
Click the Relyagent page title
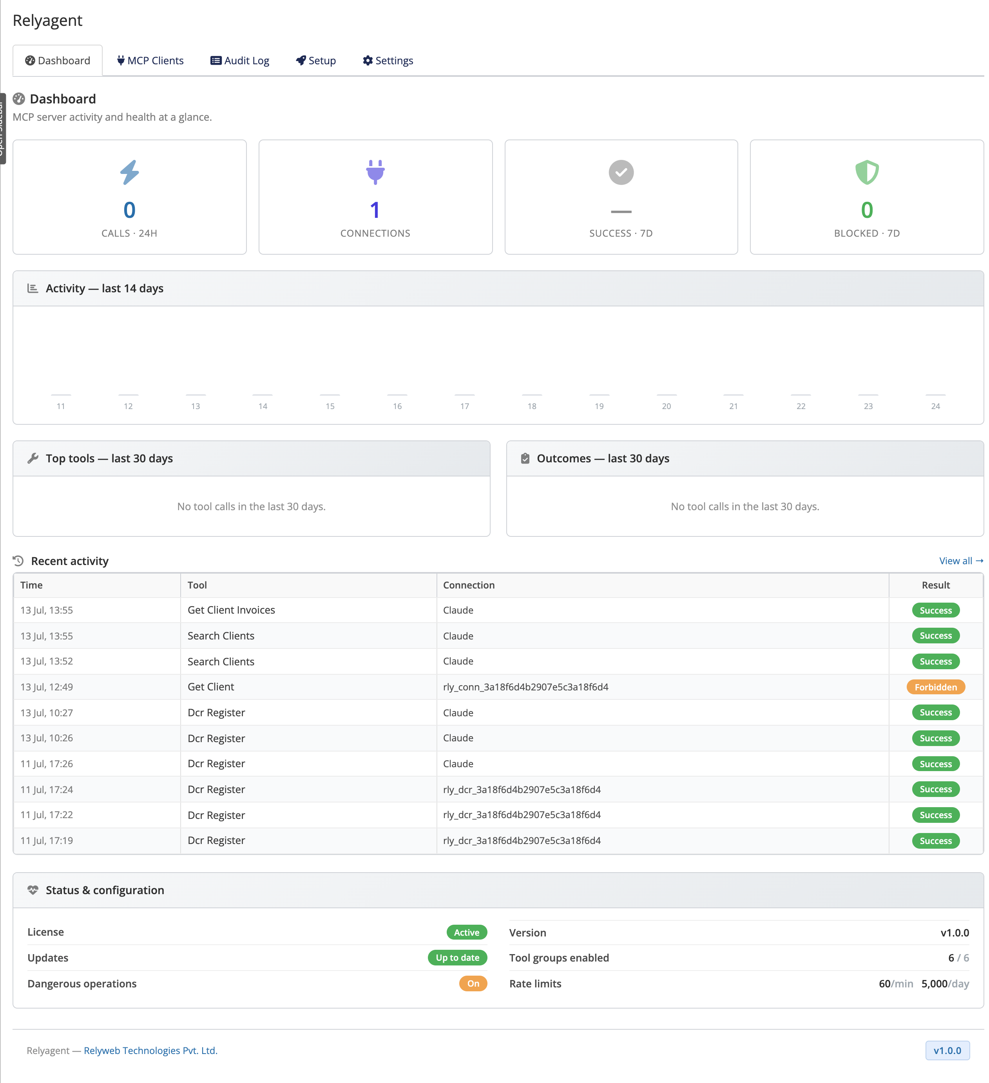47,20
